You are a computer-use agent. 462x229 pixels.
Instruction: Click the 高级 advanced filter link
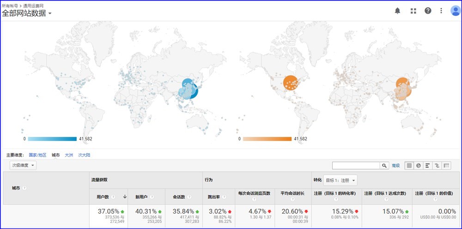[x=396, y=165]
